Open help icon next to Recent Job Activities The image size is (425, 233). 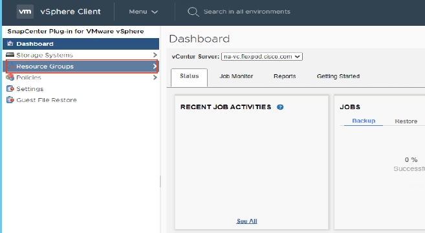(x=280, y=107)
